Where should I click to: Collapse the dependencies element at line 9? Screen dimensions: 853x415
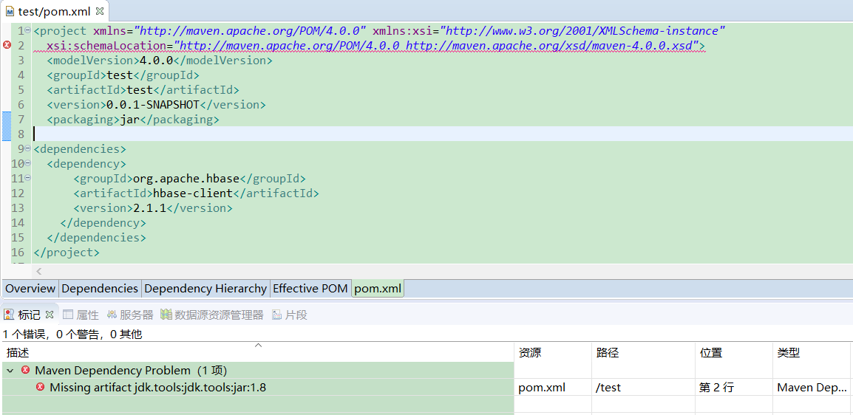[x=28, y=149]
